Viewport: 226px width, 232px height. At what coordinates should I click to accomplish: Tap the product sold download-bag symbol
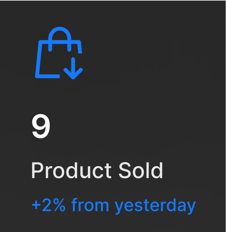click(x=59, y=53)
